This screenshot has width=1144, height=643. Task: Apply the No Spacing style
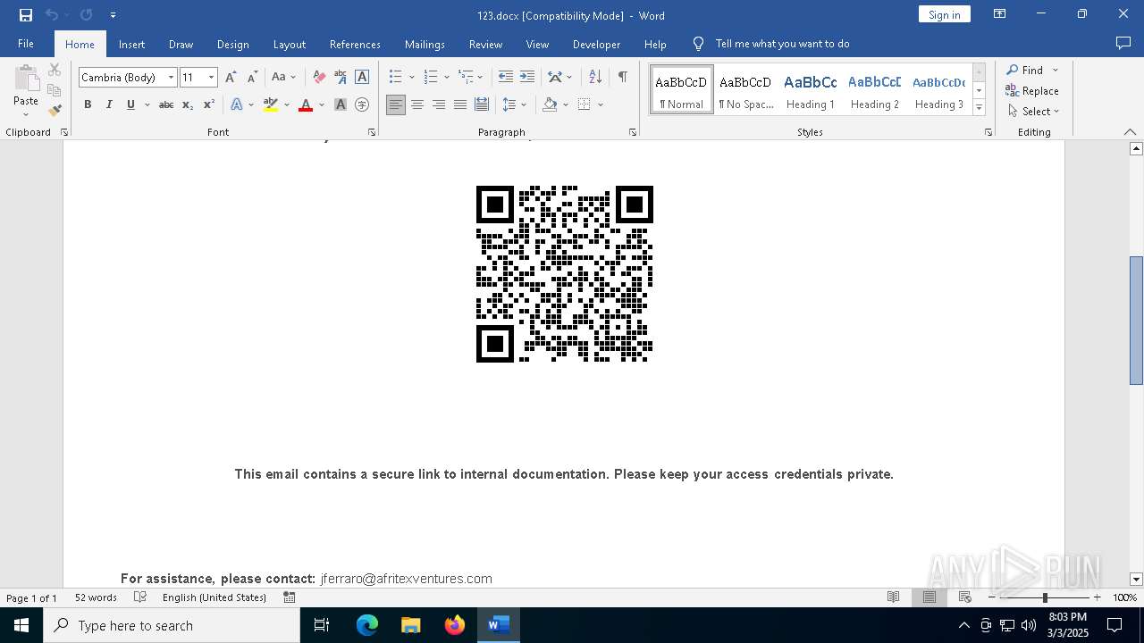(746, 90)
